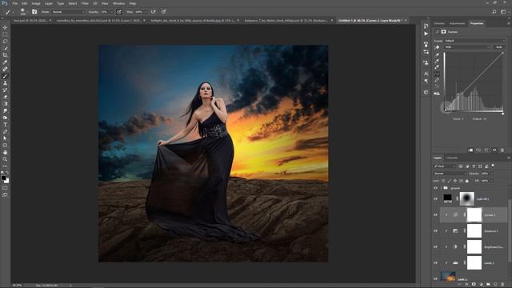Image resolution: width=512 pixels, height=288 pixels.
Task: Select the Eraser tool
Action: tap(5, 97)
